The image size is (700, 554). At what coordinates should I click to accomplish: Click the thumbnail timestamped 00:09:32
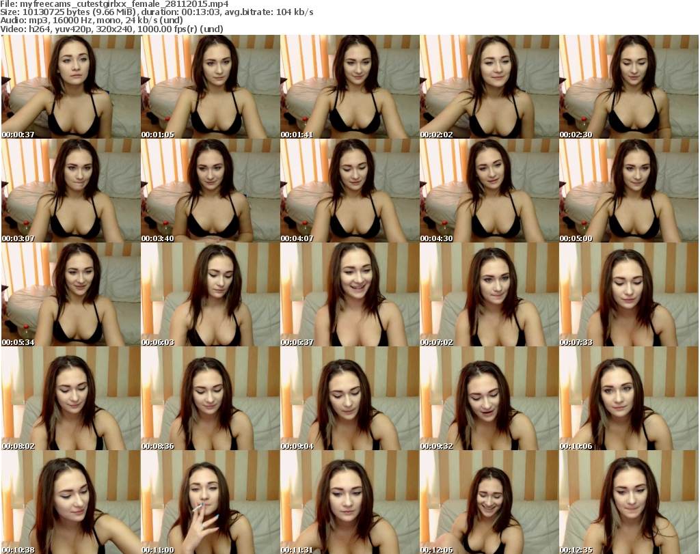click(x=489, y=398)
